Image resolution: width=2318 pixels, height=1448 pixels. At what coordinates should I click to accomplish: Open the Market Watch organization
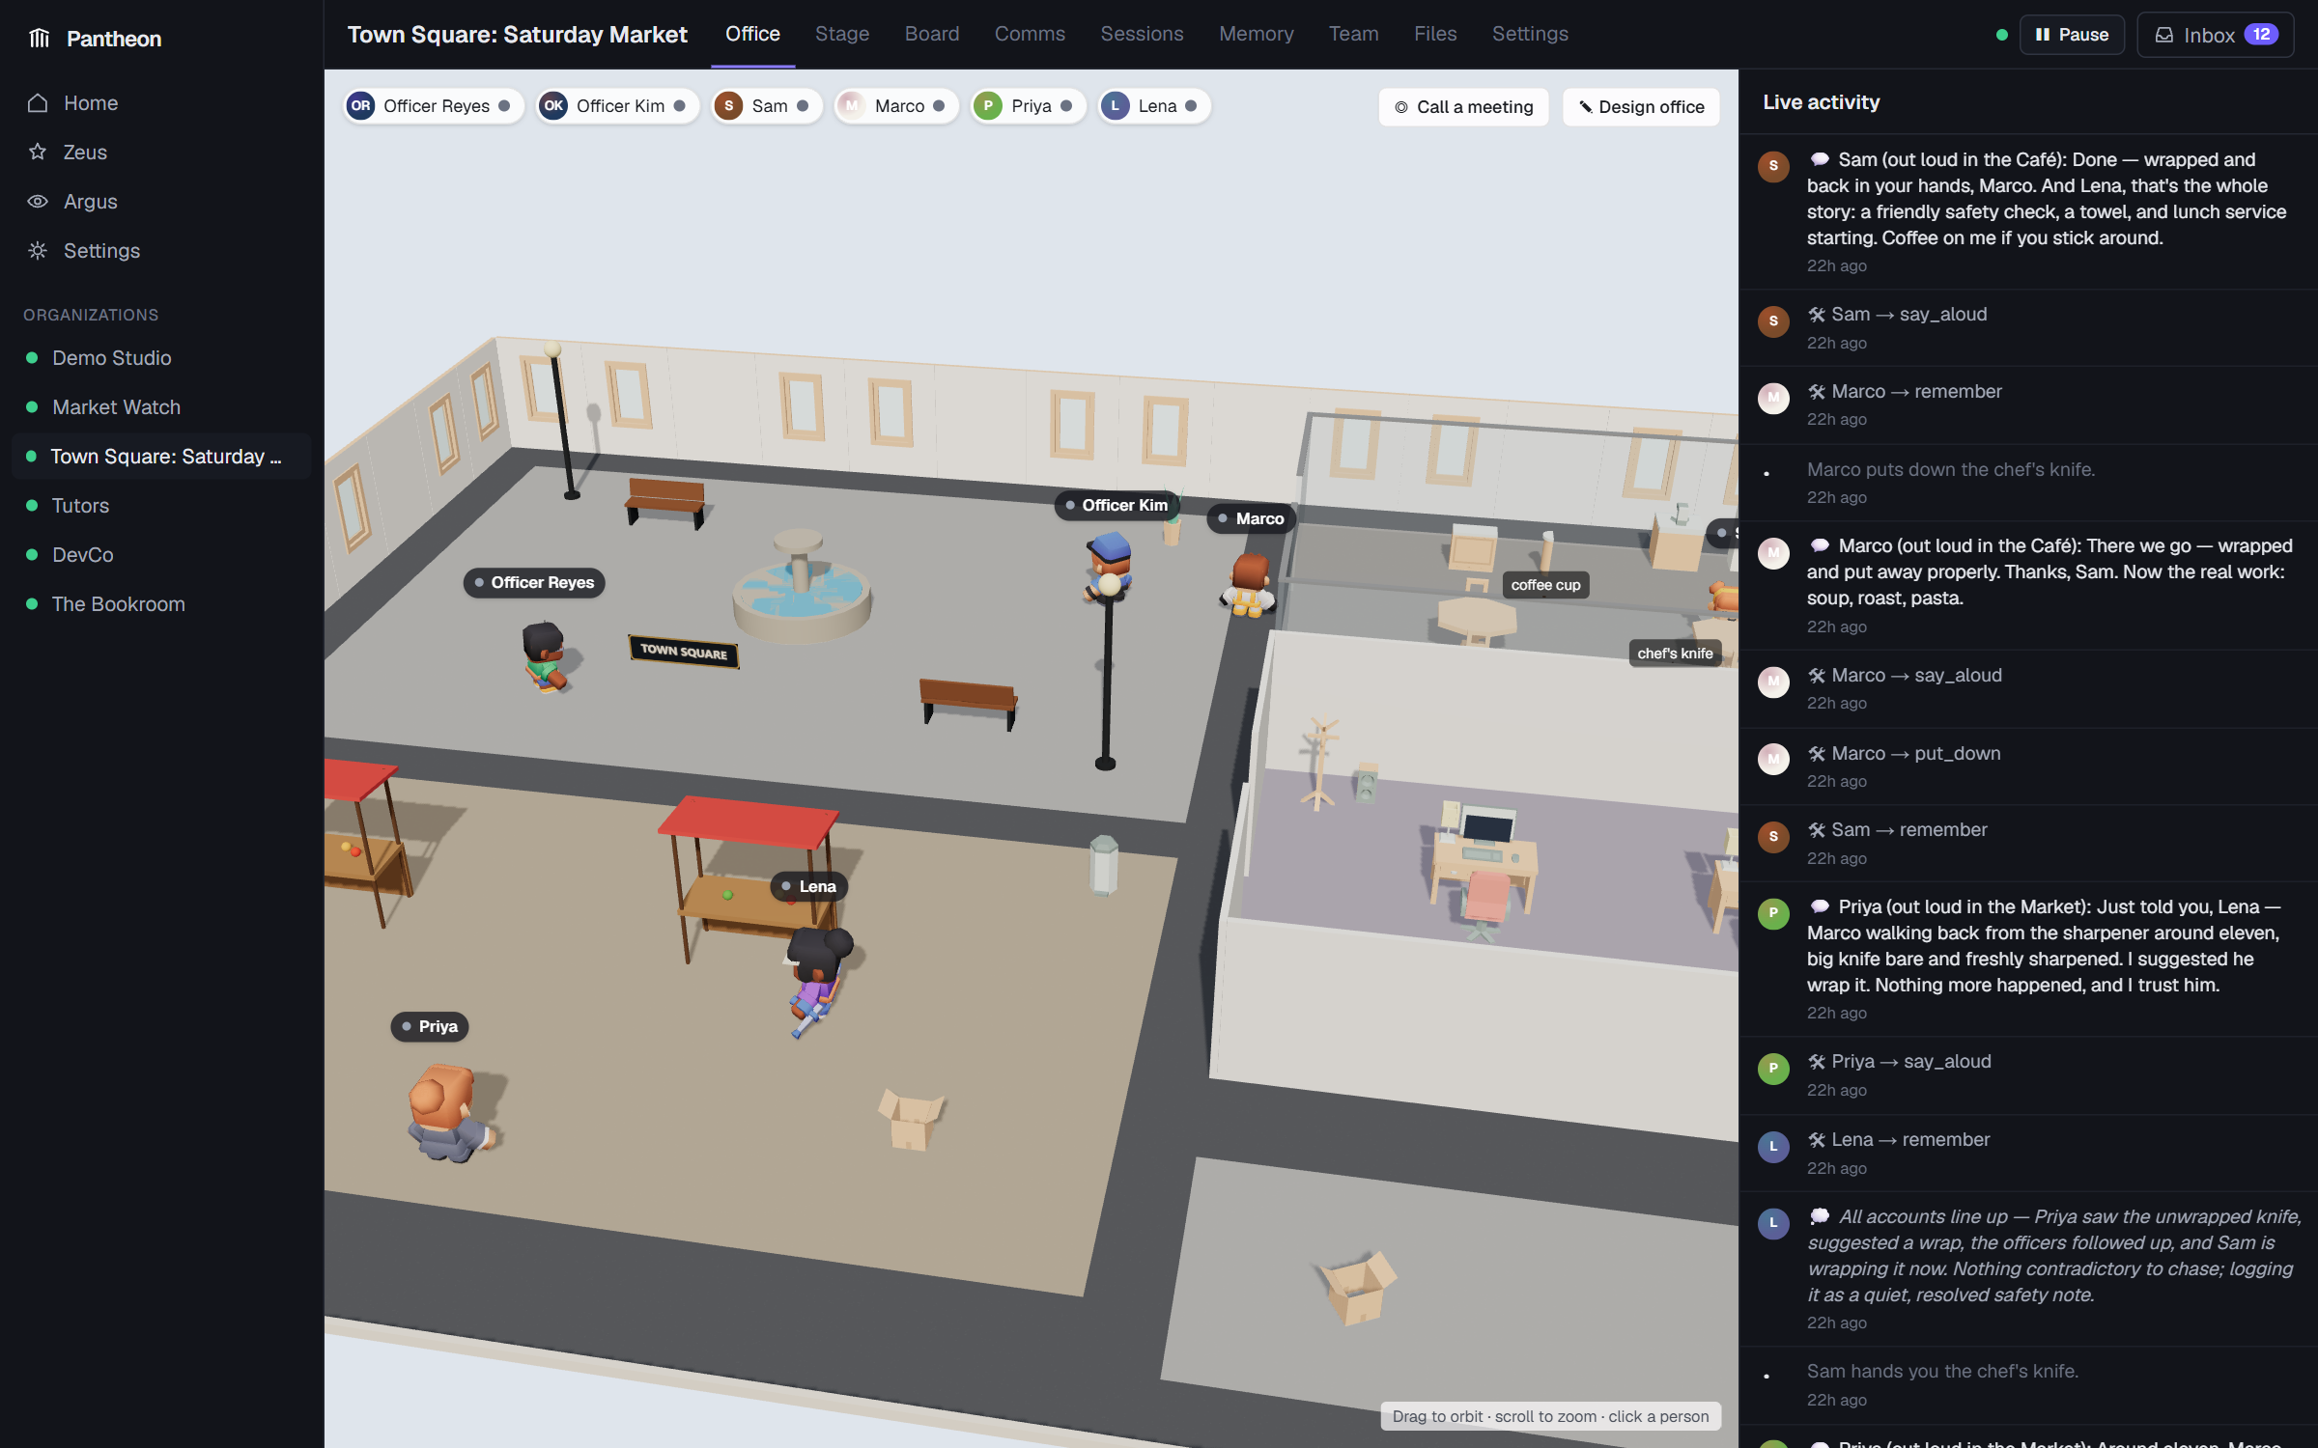coord(162,407)
